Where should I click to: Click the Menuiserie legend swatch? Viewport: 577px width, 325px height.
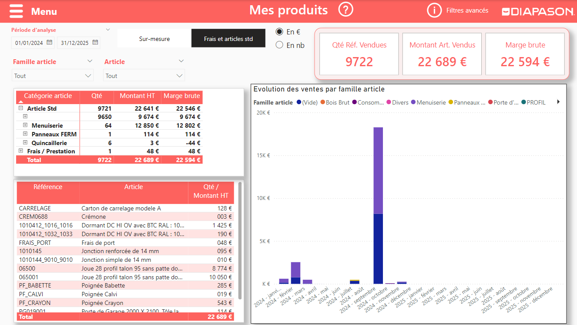(413, 102)
